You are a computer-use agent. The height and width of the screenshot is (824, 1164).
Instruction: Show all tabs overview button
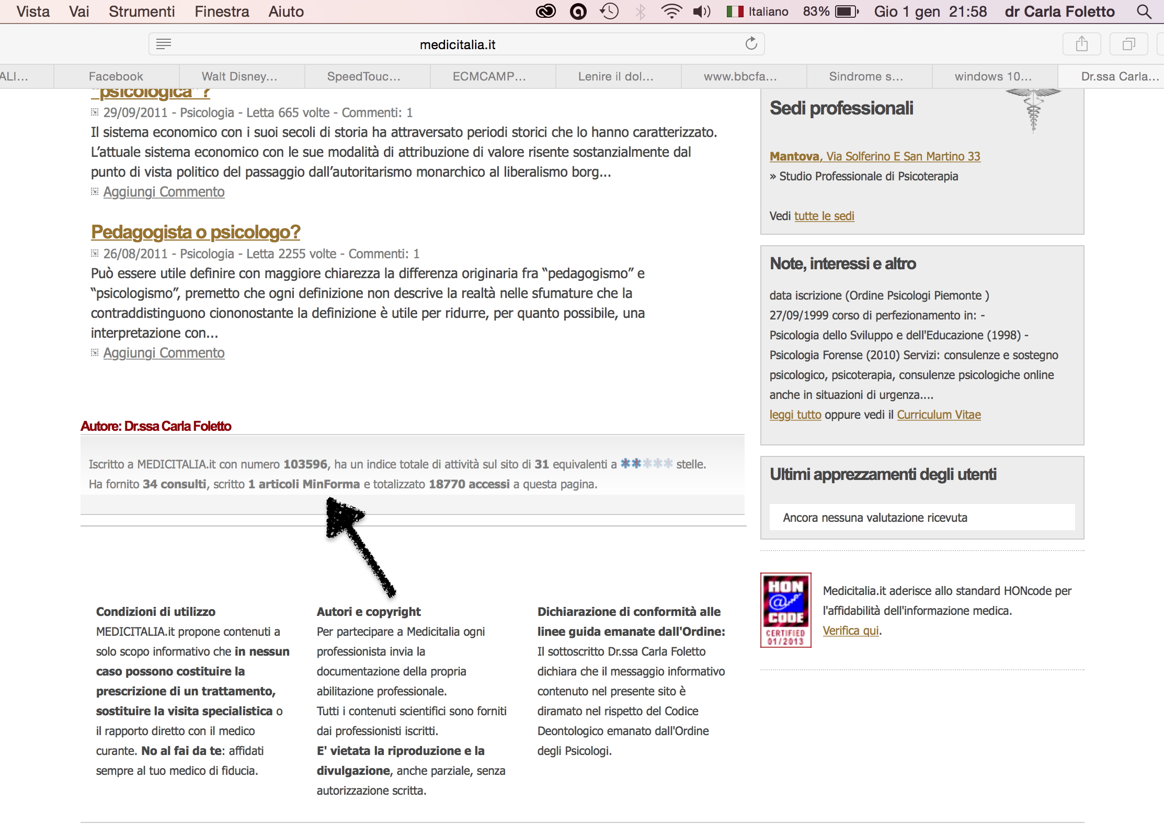coord(1129,44)
